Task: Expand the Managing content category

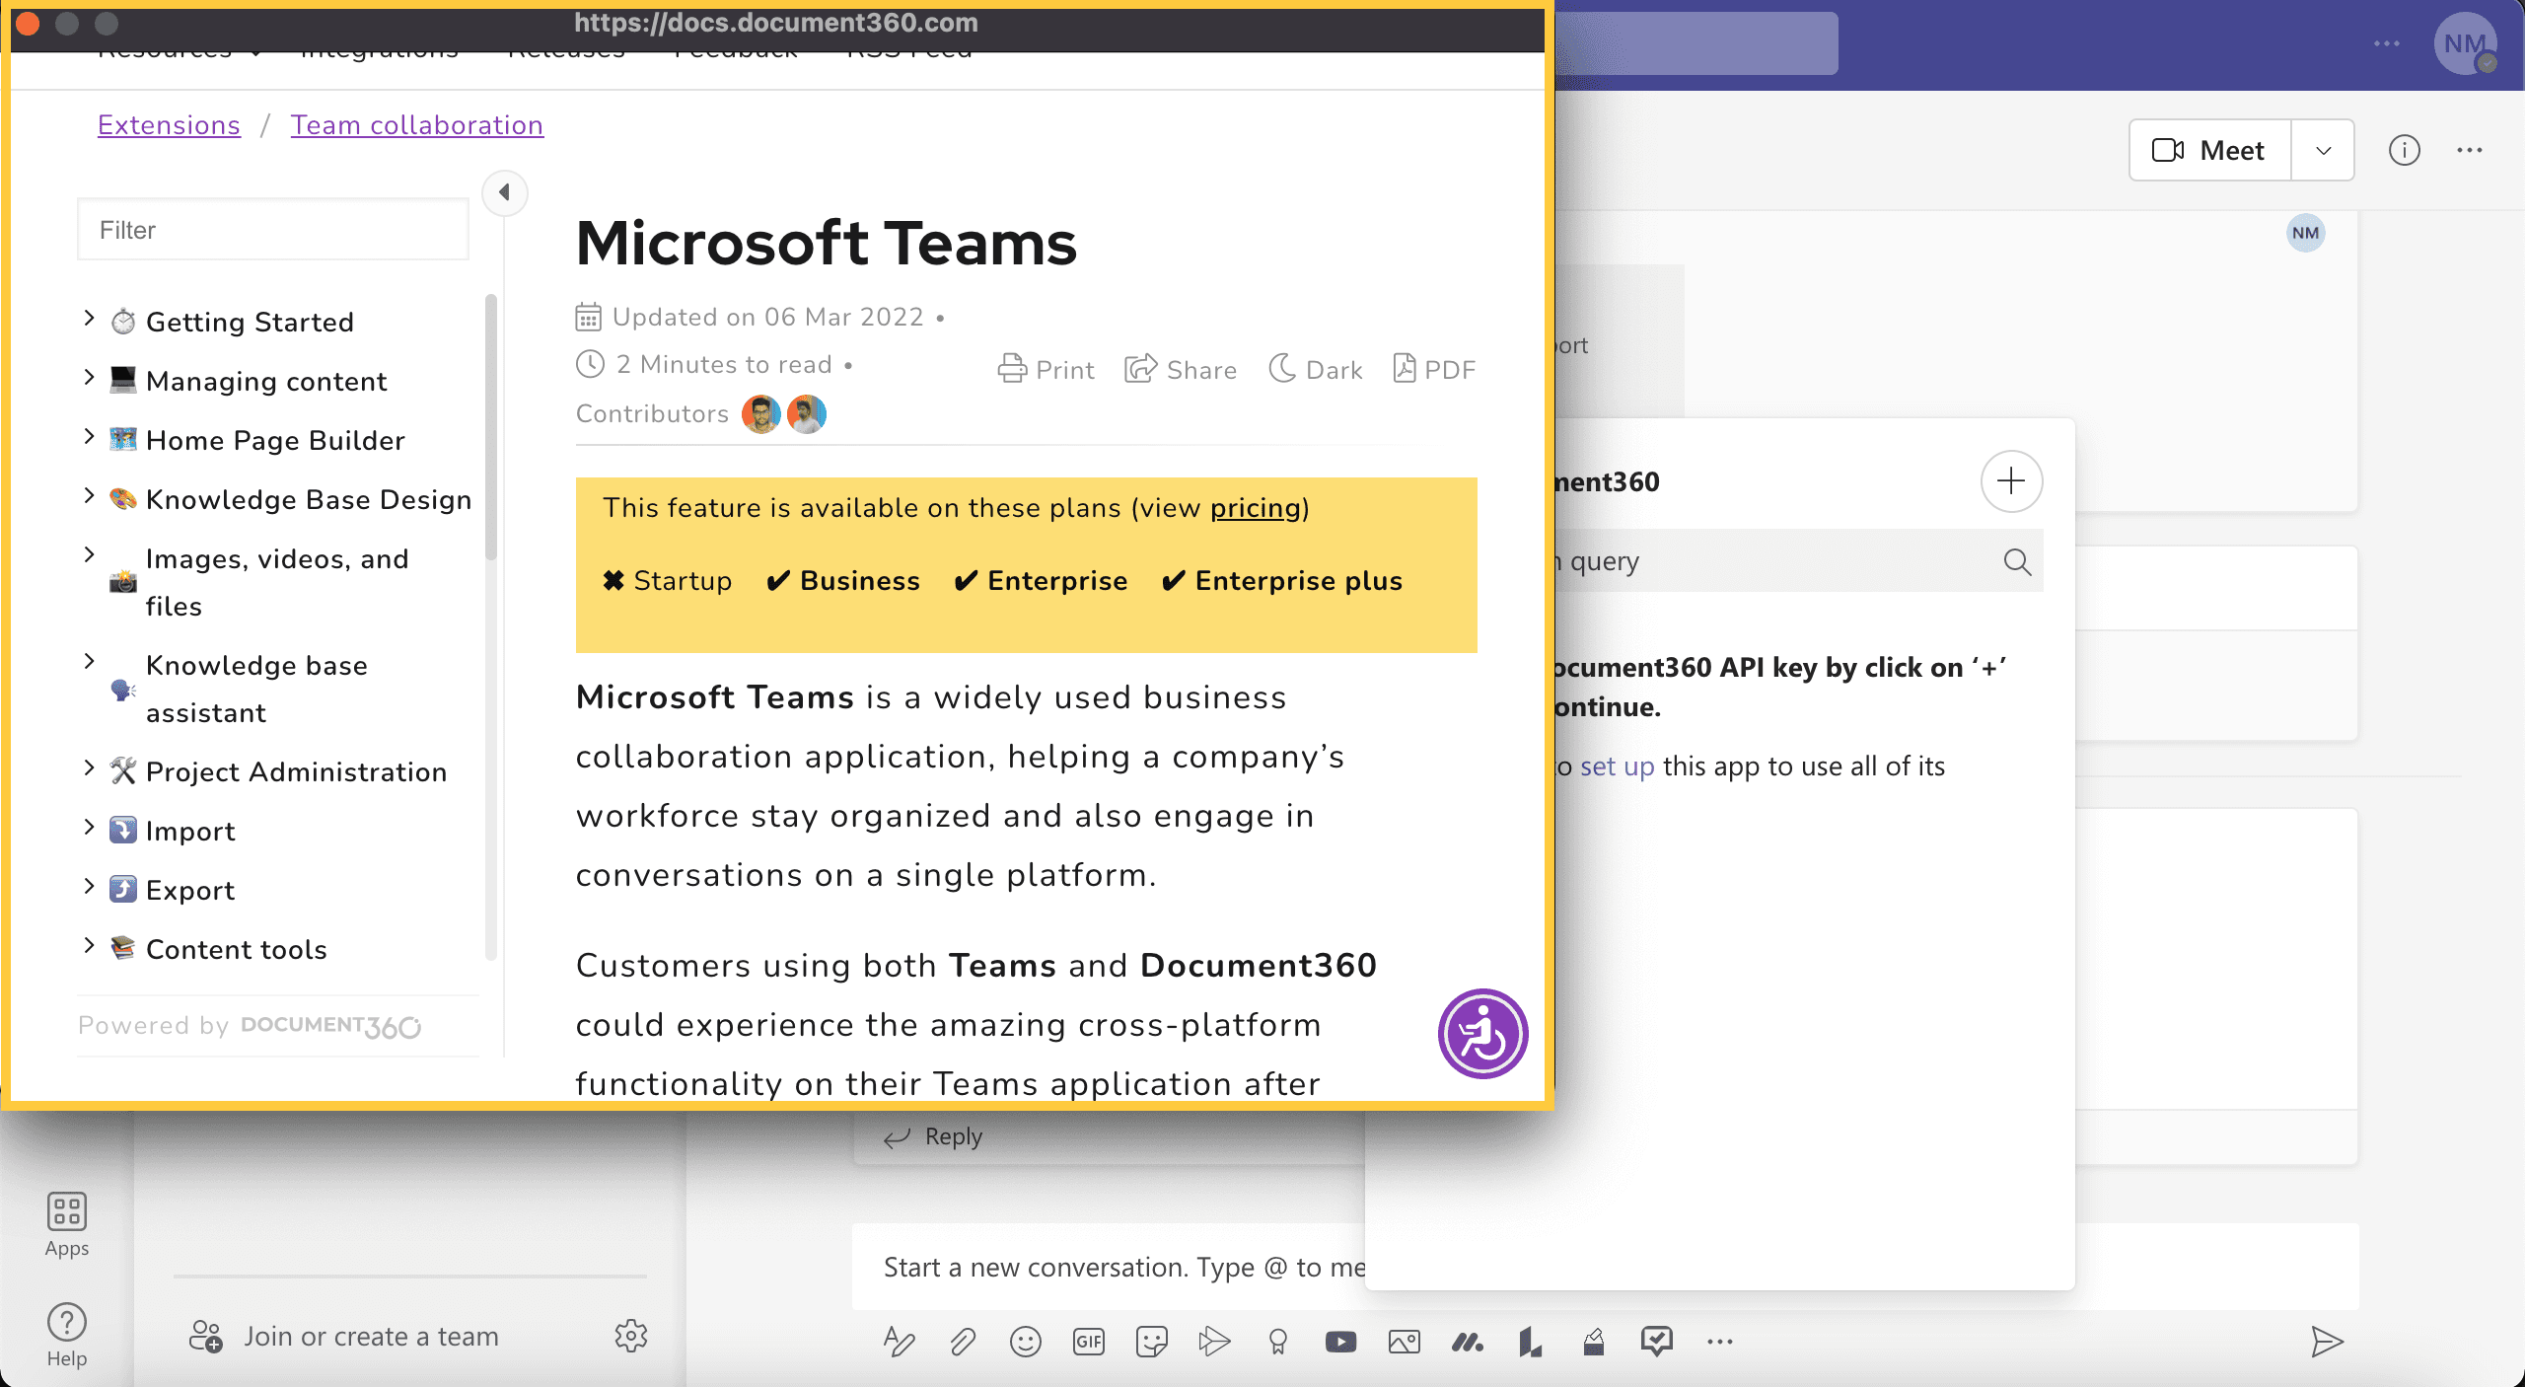Action: click(x=89, y=378)
